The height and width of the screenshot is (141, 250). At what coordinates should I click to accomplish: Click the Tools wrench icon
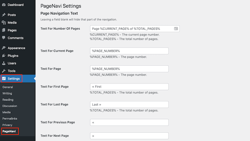click(4, 71)
